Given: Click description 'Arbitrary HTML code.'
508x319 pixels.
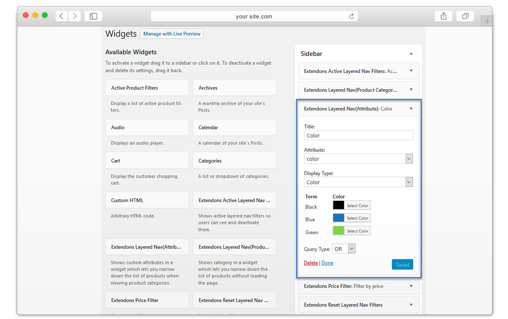Looking at the screenshot, I should (133, 216).
